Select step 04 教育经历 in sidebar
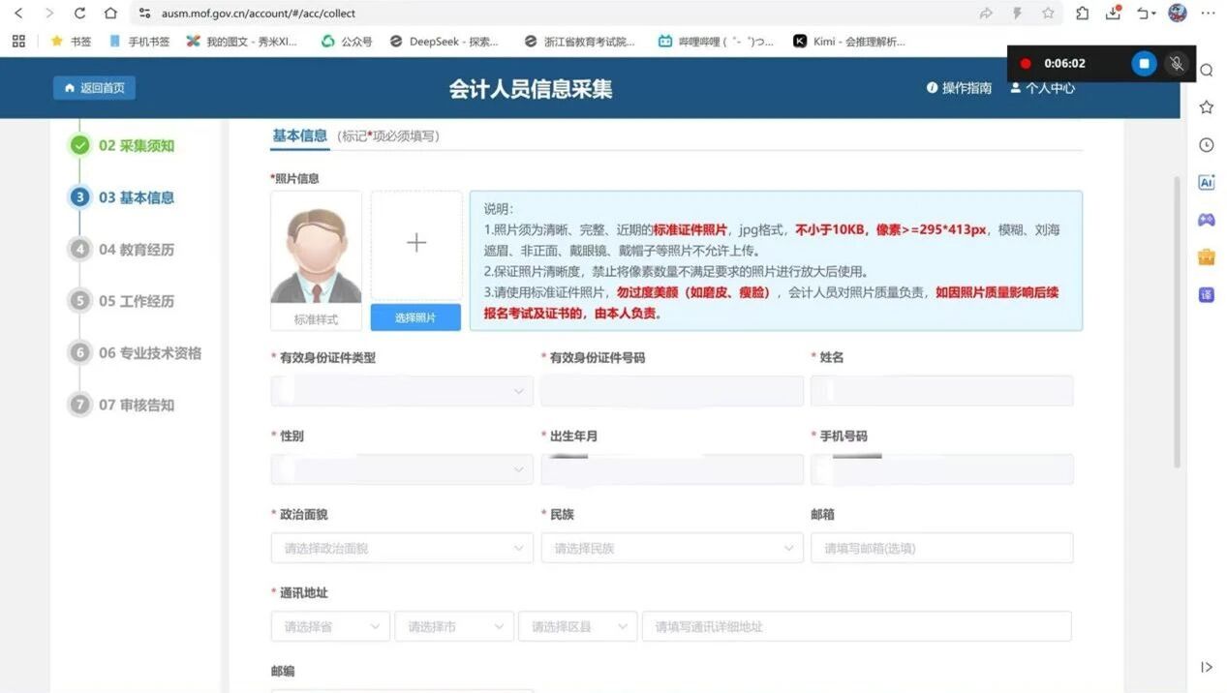Screen dimensions: 1227x693 136,250
